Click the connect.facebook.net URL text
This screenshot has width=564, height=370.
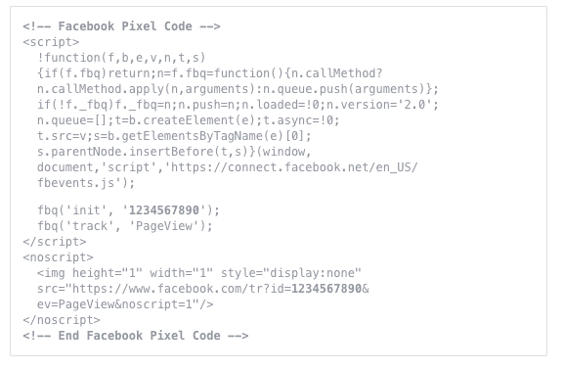(294, 167)
